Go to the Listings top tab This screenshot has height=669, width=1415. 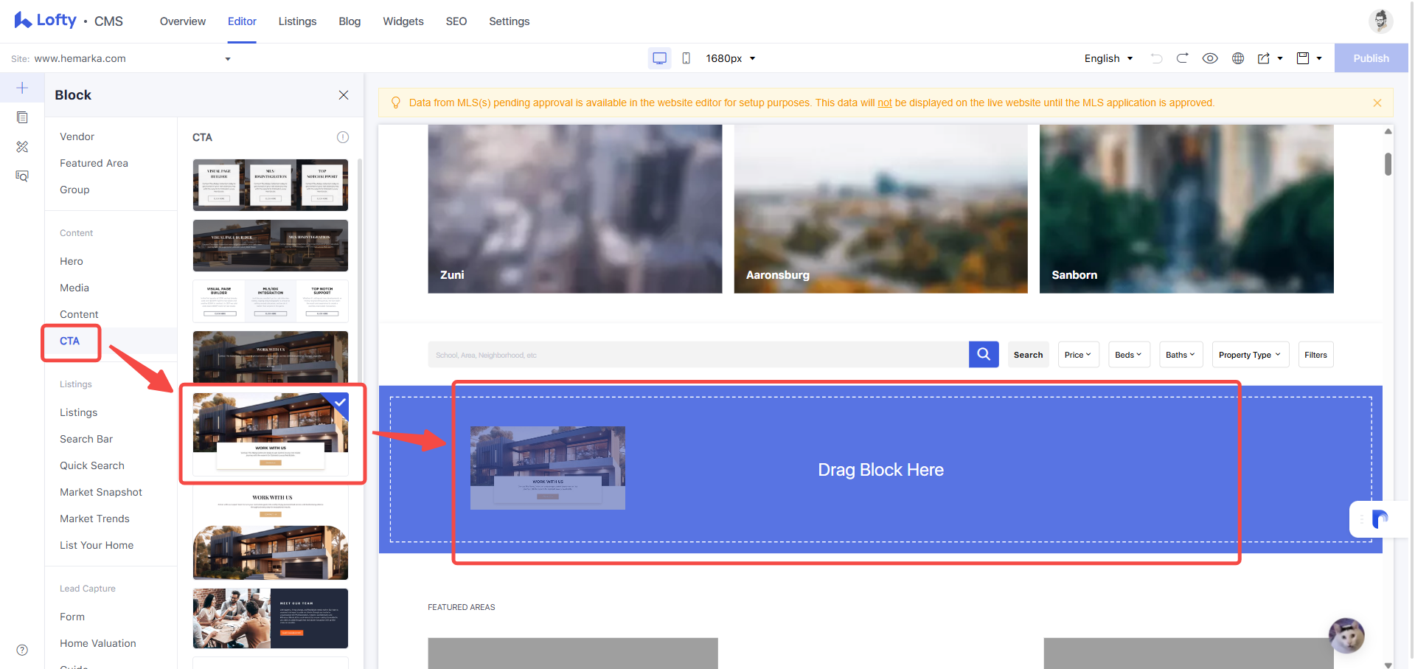tap(297, 21)
